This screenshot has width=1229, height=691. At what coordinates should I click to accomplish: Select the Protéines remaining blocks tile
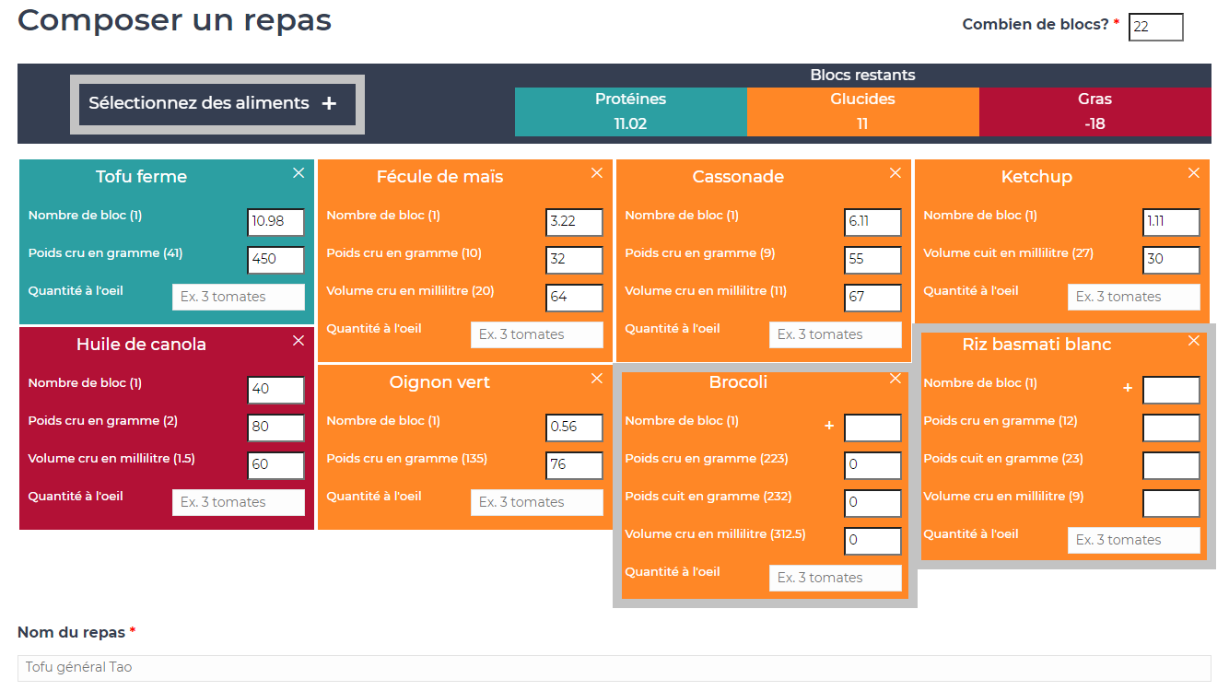coord(630,111)
